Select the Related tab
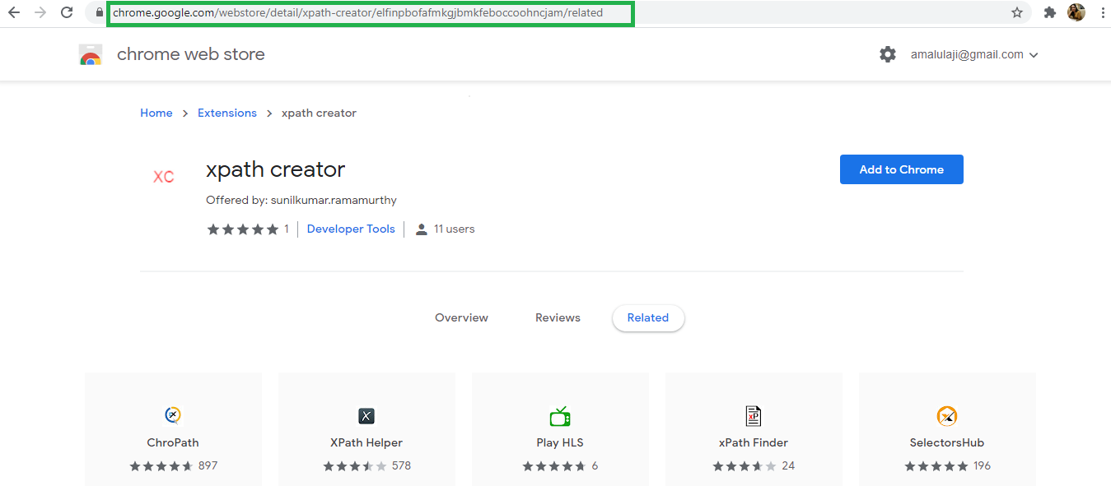 648,318
